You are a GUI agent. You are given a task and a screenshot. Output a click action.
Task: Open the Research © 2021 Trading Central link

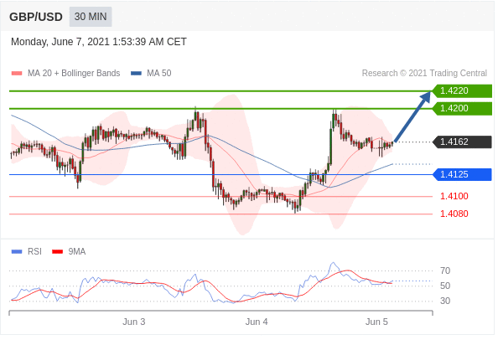coord(424,73)
